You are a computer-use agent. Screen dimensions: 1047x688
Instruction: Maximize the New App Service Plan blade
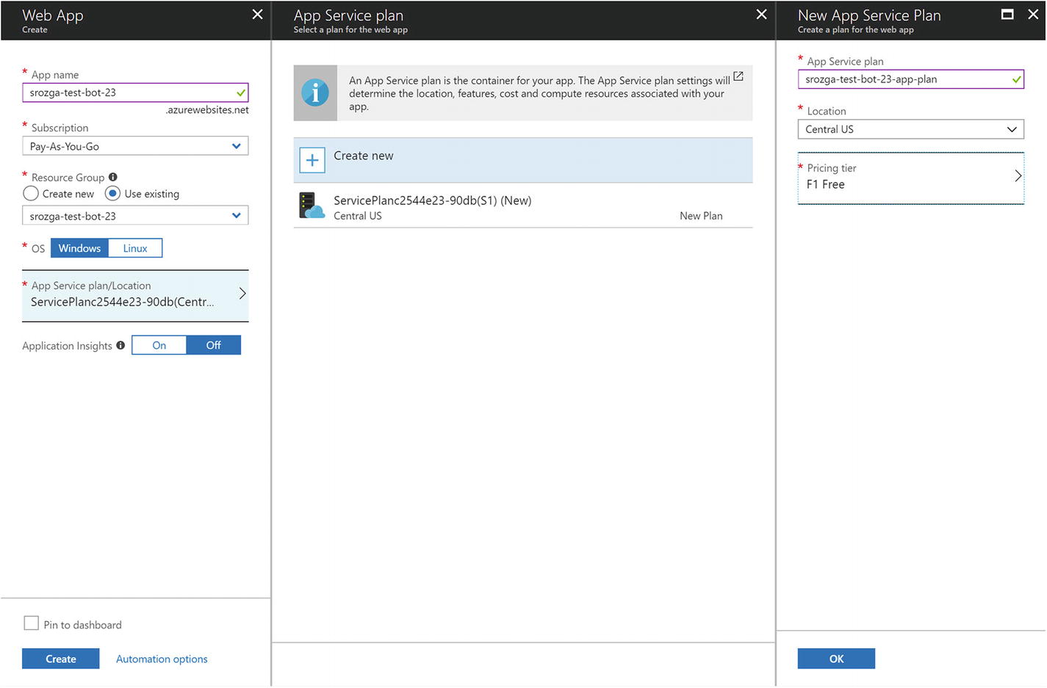[1007, 14]
